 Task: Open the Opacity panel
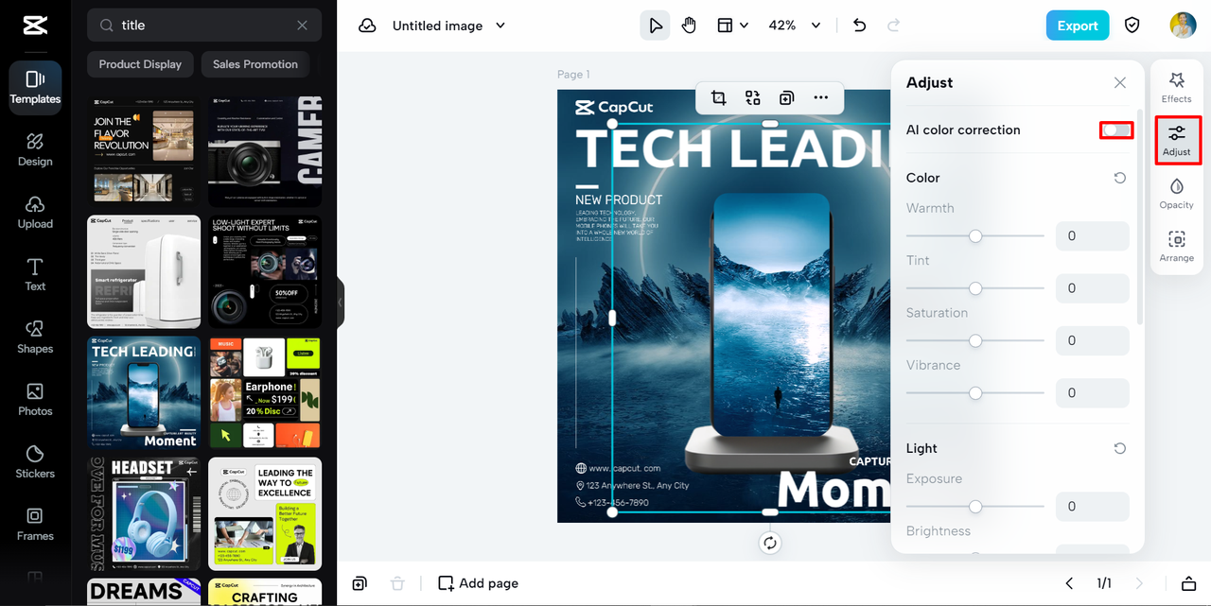pos(1177,193)
